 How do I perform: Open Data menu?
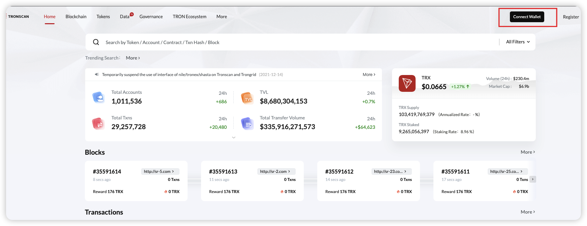click(x=125, y=16)
